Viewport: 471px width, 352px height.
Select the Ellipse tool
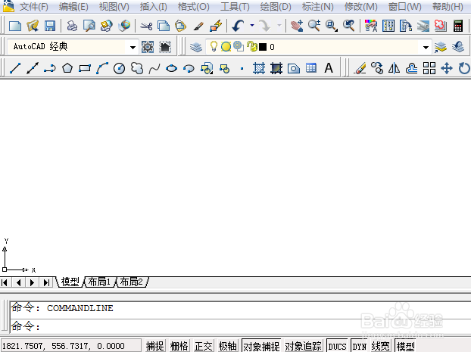point(172,68)
